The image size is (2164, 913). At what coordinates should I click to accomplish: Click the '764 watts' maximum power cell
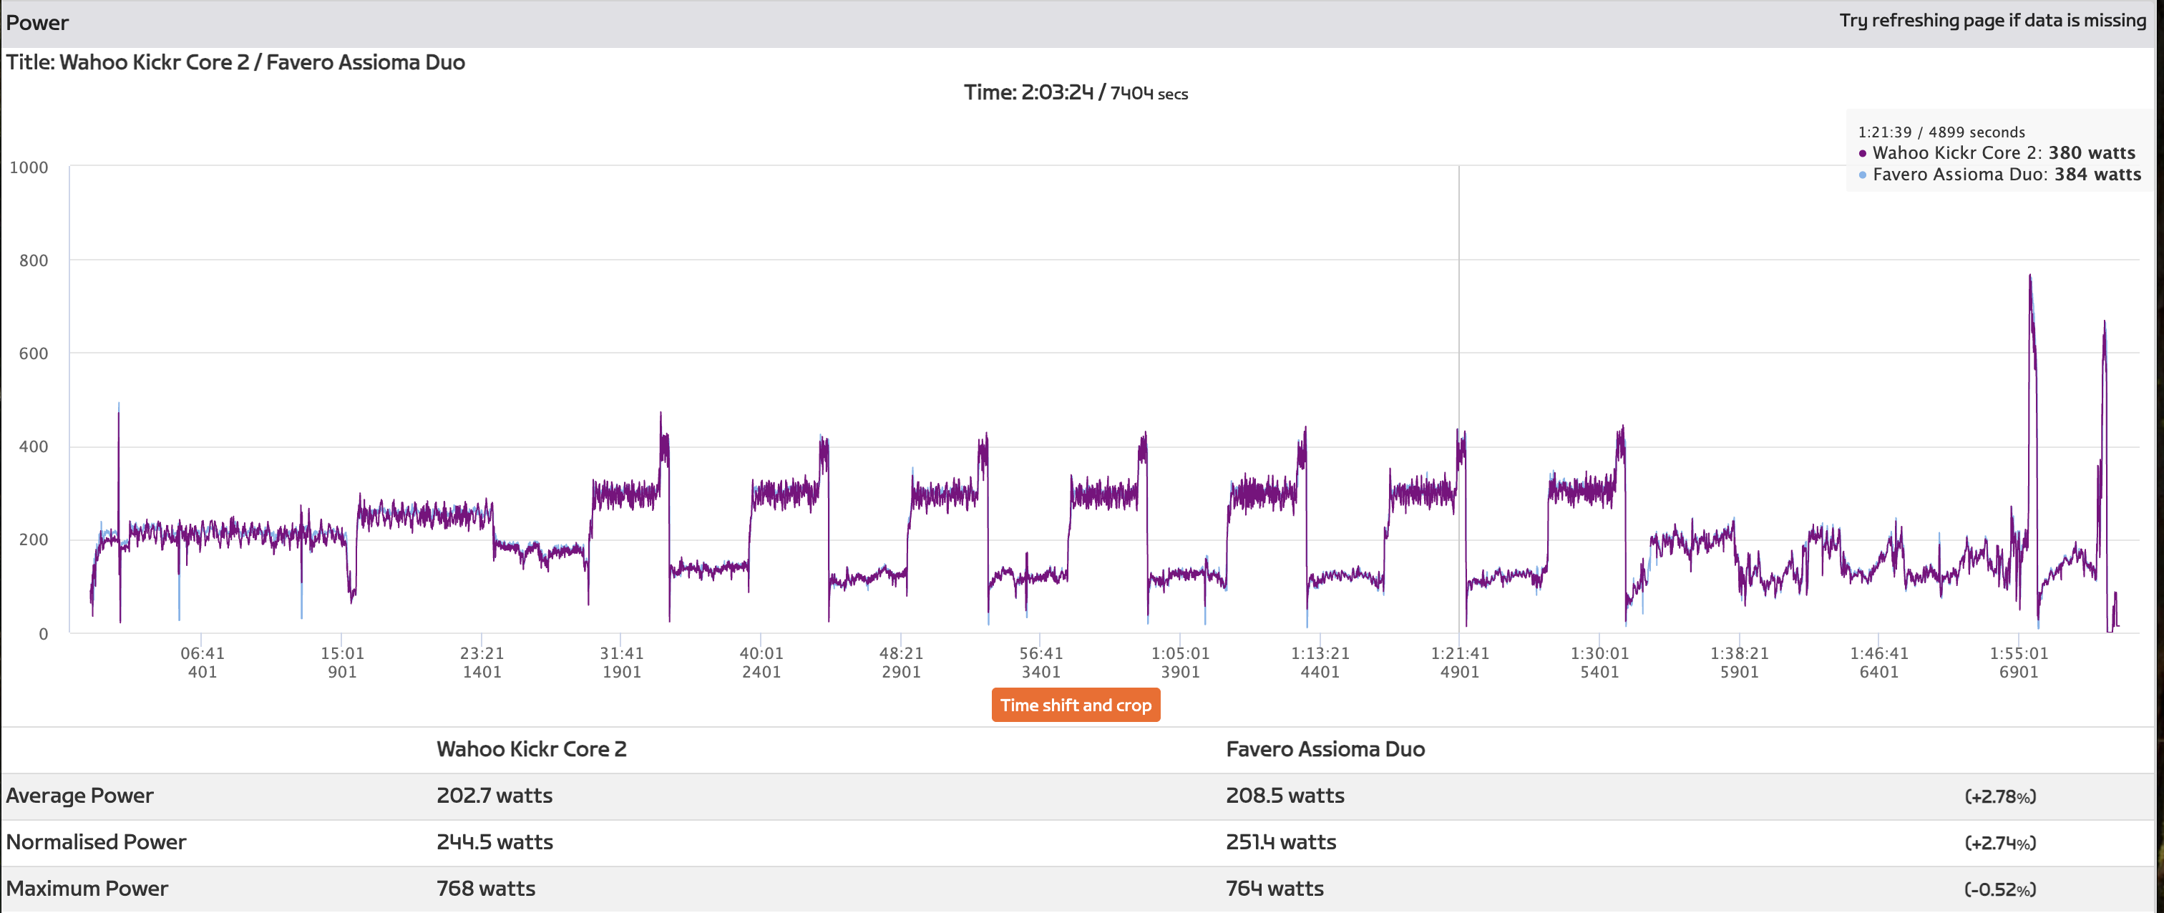(1274, 889)
